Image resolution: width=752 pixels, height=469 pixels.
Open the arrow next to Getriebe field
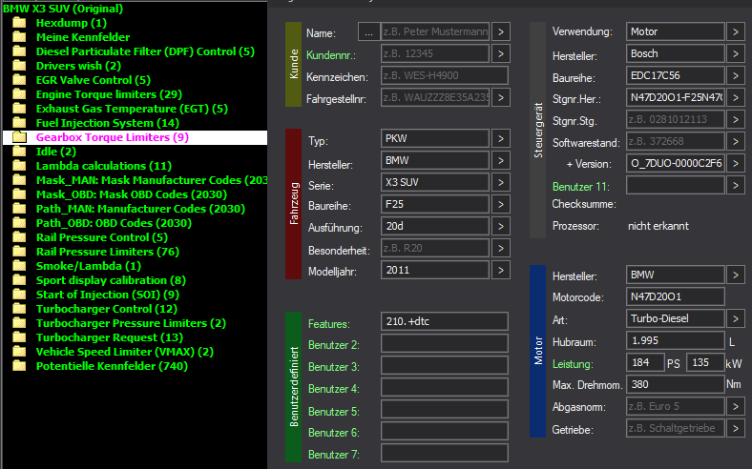pos(736,428)
